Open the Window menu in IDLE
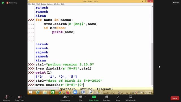Image resolution: width=181 pixels, height=102 pixels. pos(57,4)
